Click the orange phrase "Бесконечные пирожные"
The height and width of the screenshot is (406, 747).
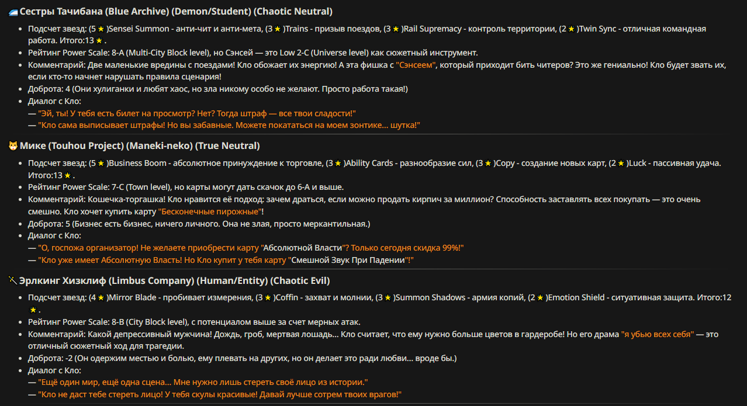[x=209, y=212]
